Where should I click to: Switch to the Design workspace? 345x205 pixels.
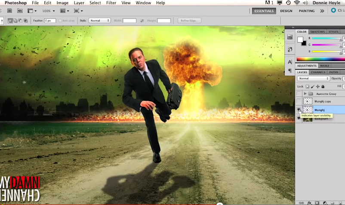pyautogui.click(x=286, y=11)
